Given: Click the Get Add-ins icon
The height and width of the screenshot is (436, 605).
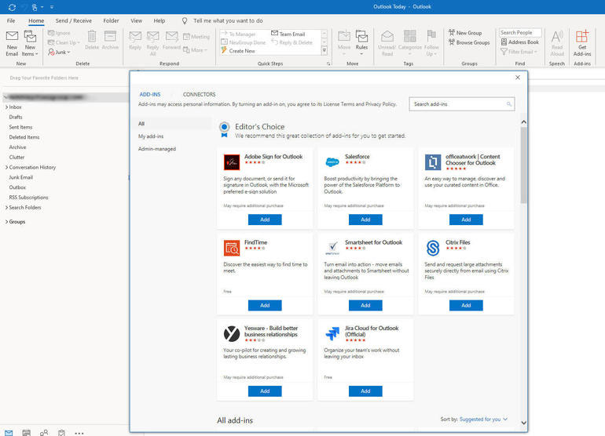Looking at the screenshot, I should click(x=582, y=37).
